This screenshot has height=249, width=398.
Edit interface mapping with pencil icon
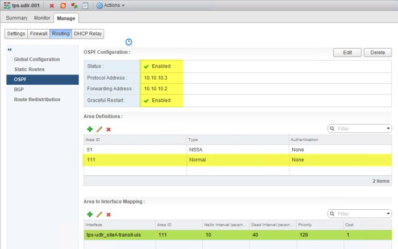pos(100,214)
